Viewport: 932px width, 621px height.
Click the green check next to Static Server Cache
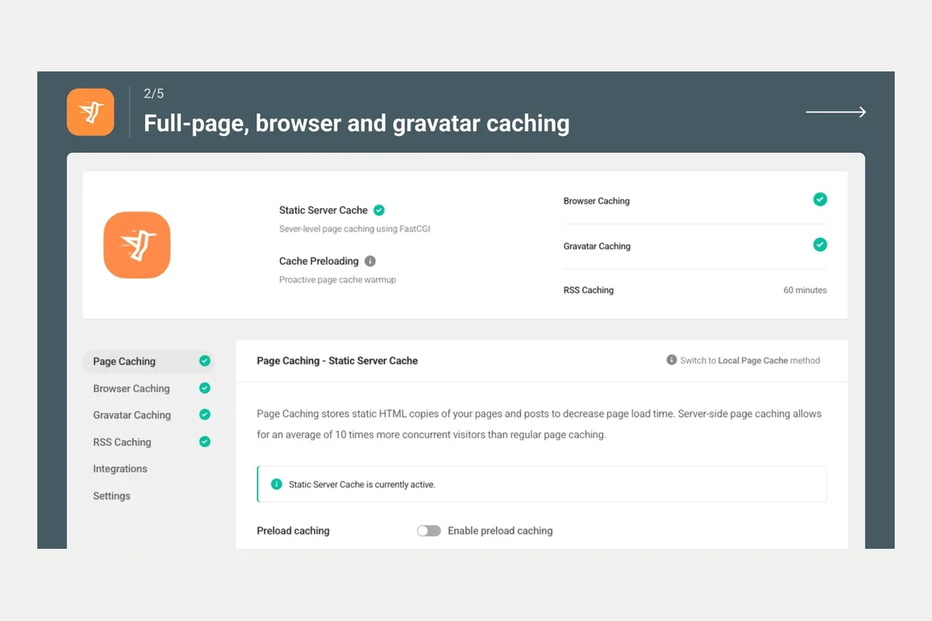pos(379,210)
